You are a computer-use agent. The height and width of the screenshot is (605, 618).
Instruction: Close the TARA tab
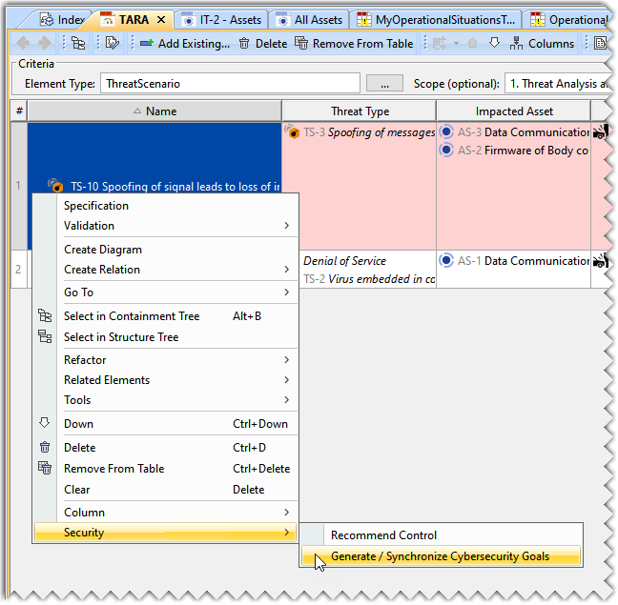tap(160, 19)
